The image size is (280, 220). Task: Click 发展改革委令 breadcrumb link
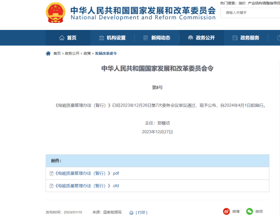(106, 53)
